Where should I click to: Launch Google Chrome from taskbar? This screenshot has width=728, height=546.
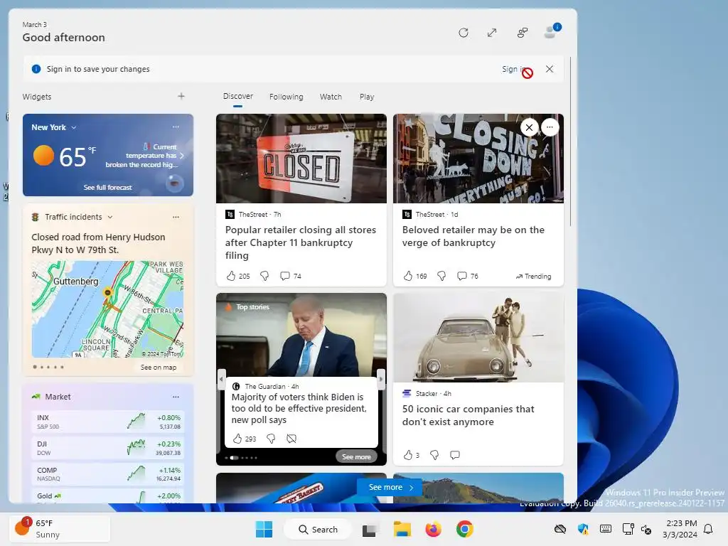click(464, 529)
